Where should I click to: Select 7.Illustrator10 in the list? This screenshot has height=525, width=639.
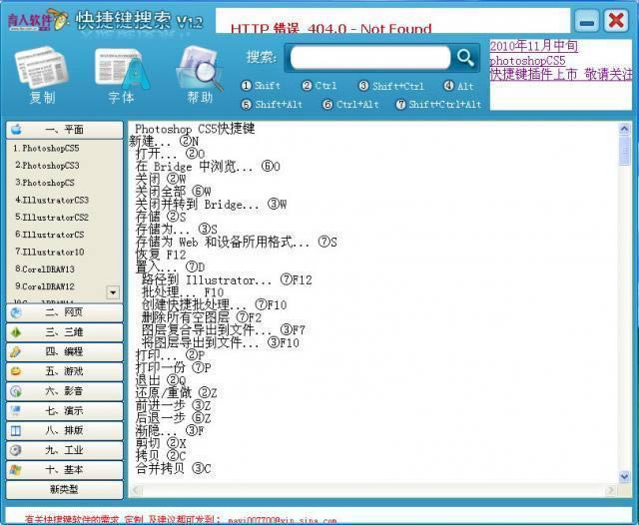[x=49, y=252]
